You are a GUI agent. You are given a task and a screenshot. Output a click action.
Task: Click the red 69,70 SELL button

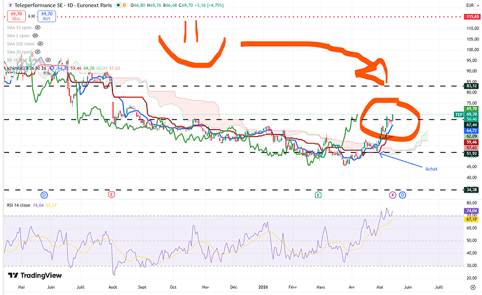point(16,16)
